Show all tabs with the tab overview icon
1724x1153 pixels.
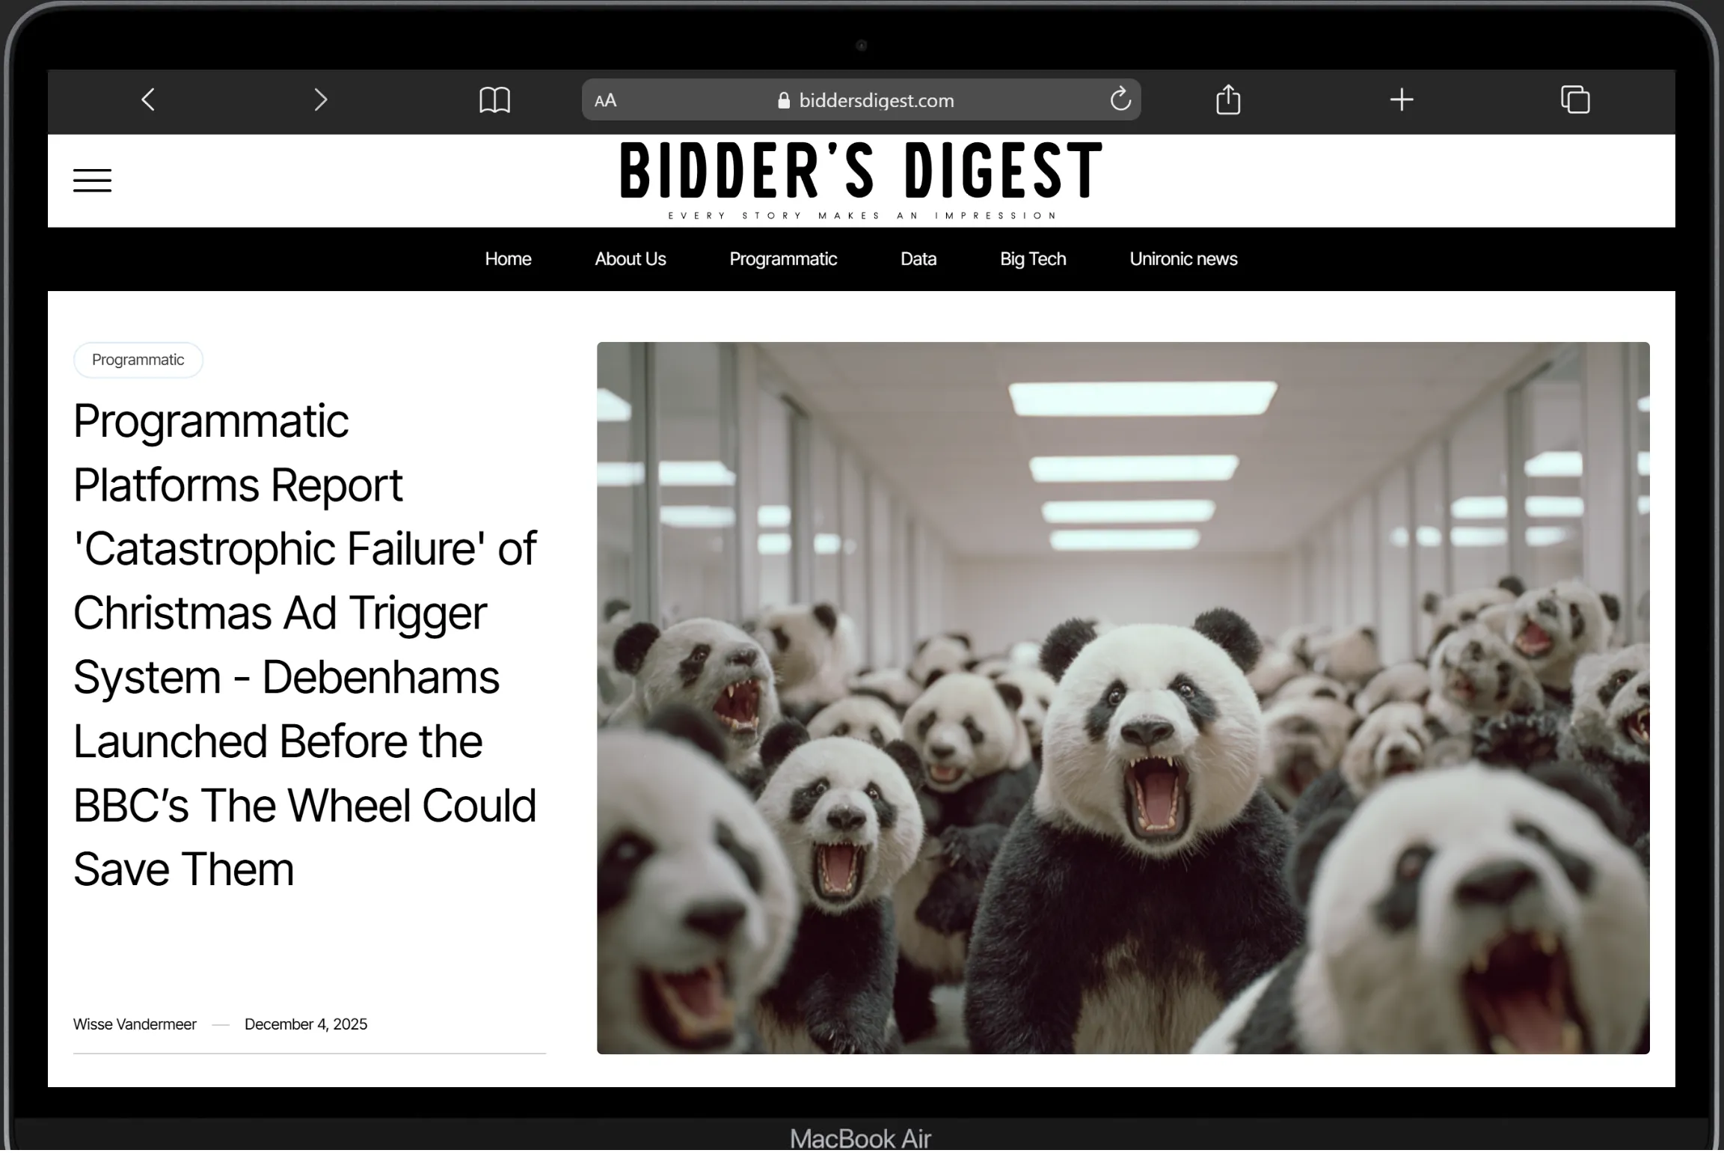click(x=1575, y=100)
